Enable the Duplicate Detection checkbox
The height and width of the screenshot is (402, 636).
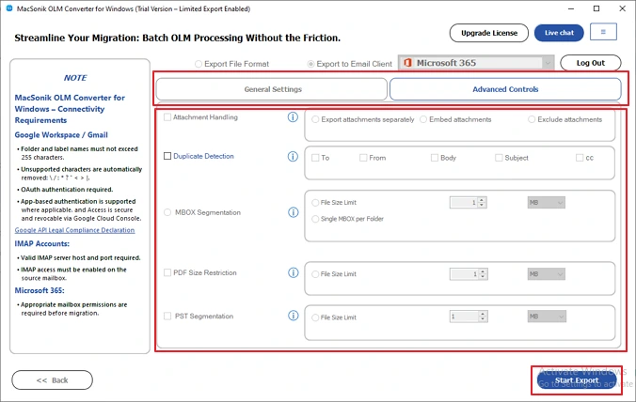pyautogui.click(x=167, y=156)
